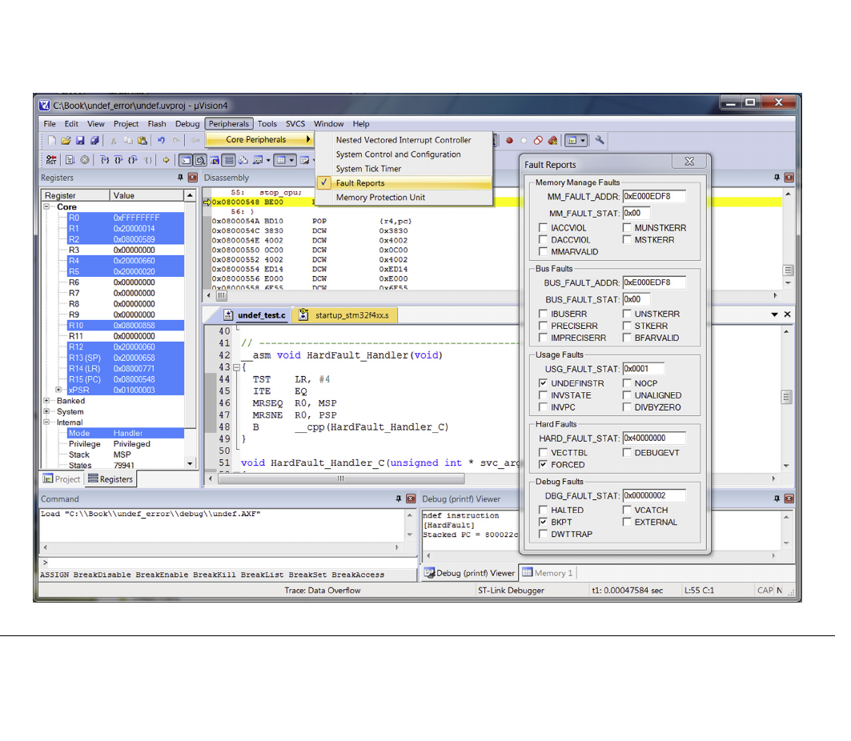851x741 pixels.
Task: Click the command line input prompt
Action: [228, 563]
